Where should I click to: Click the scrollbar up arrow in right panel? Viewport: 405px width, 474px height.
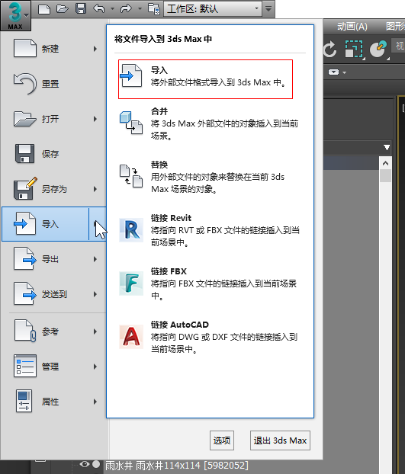pos(385,163)
